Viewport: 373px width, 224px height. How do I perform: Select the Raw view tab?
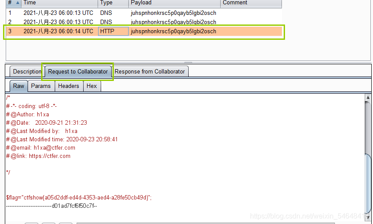coord(18,86)
